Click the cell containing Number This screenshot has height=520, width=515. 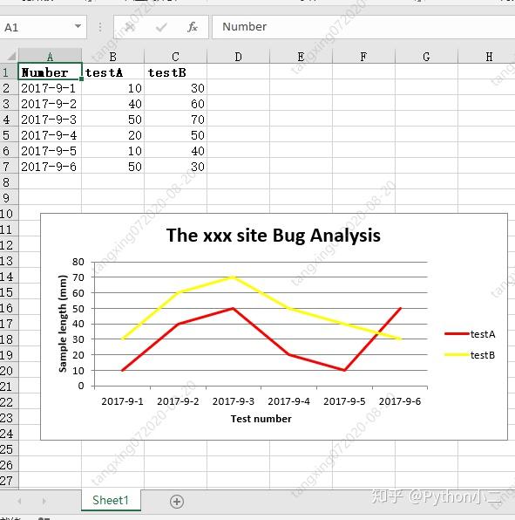pos(50,72)
